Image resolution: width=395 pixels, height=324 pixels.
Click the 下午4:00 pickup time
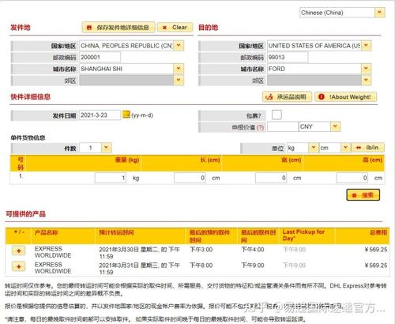pyautogui.click(x=253, y=250)
